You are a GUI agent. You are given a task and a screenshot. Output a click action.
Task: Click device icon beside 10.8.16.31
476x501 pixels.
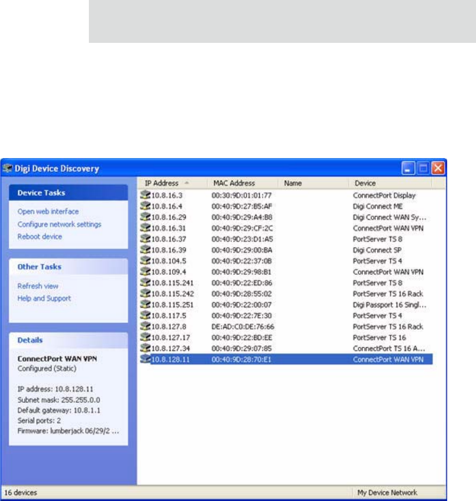(145, 228)
